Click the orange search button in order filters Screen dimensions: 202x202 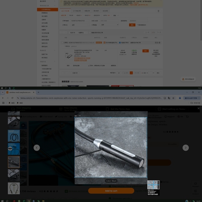[x=132, y=25]
